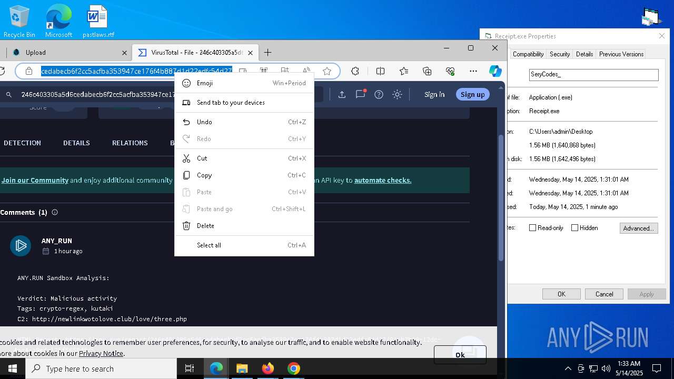
Task: Open the DETECTION tab
Action: coord(22,143)
